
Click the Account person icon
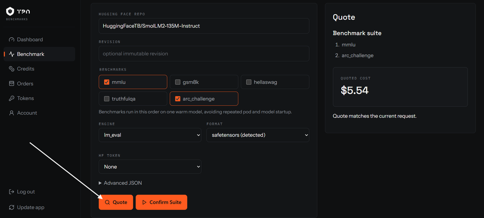click(12, 113)
